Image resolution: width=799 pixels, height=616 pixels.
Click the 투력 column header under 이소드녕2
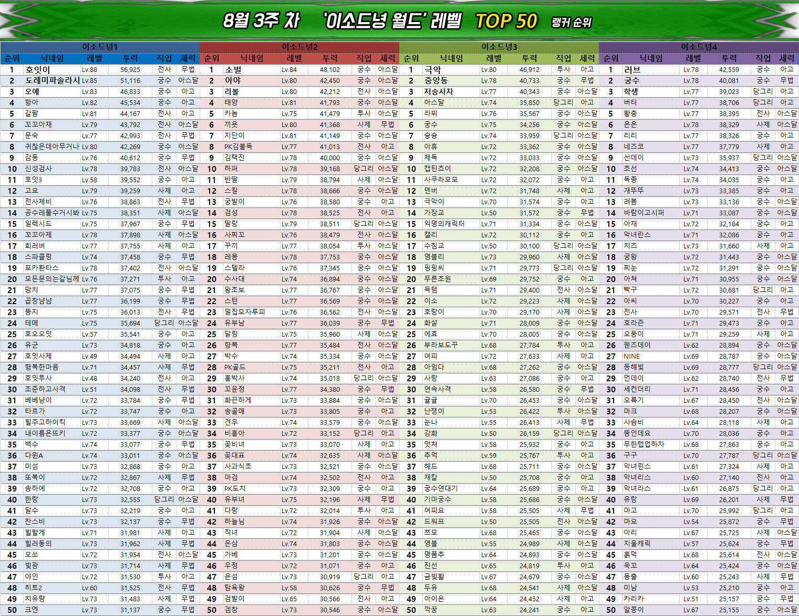[x=330, y=58]
